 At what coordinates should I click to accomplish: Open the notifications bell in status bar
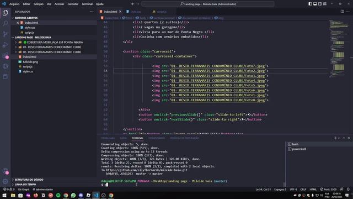pyautogui.click(x=348, y=189)
